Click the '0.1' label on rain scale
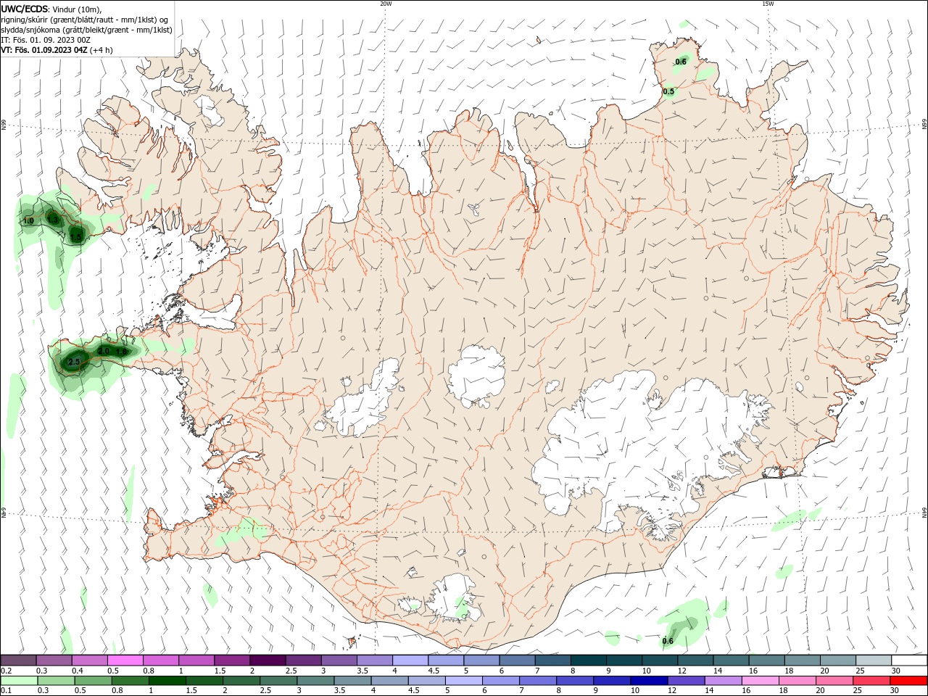 click(x=7, y=691)
